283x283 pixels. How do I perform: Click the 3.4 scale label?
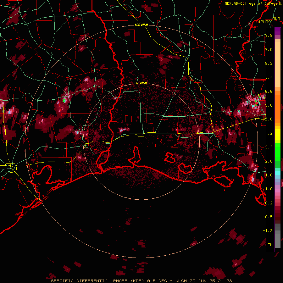coord(269,147)
